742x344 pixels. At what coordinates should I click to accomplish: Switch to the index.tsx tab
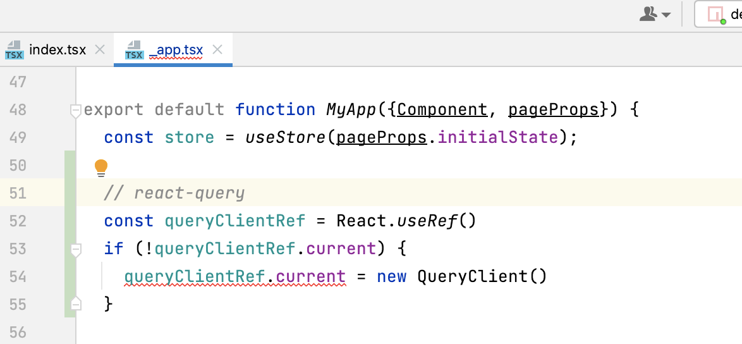click(58, 50)
